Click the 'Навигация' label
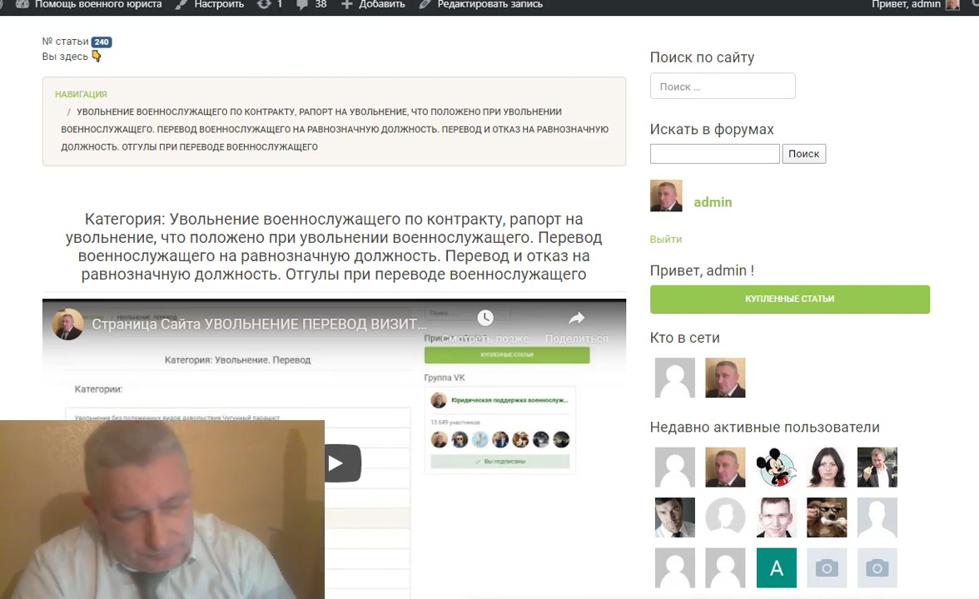The height and width of the screenshot is (599, 979). [81, 94]
